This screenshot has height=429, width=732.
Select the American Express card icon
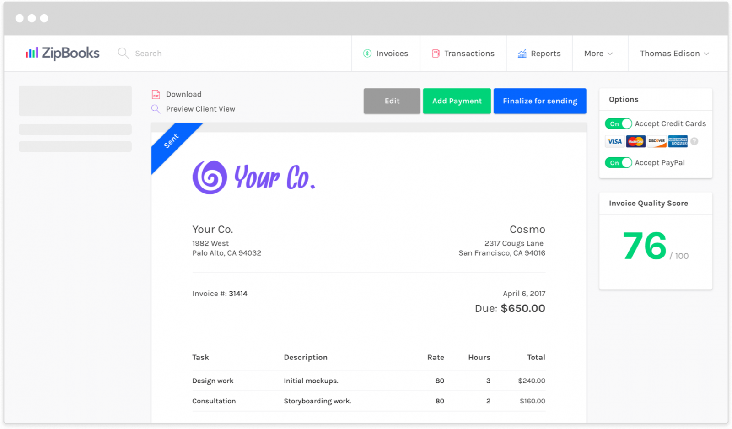click(678, 141)
